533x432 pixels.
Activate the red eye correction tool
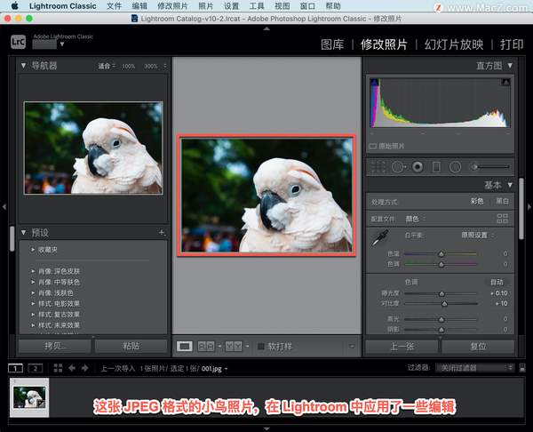click(x=417, y=166)
